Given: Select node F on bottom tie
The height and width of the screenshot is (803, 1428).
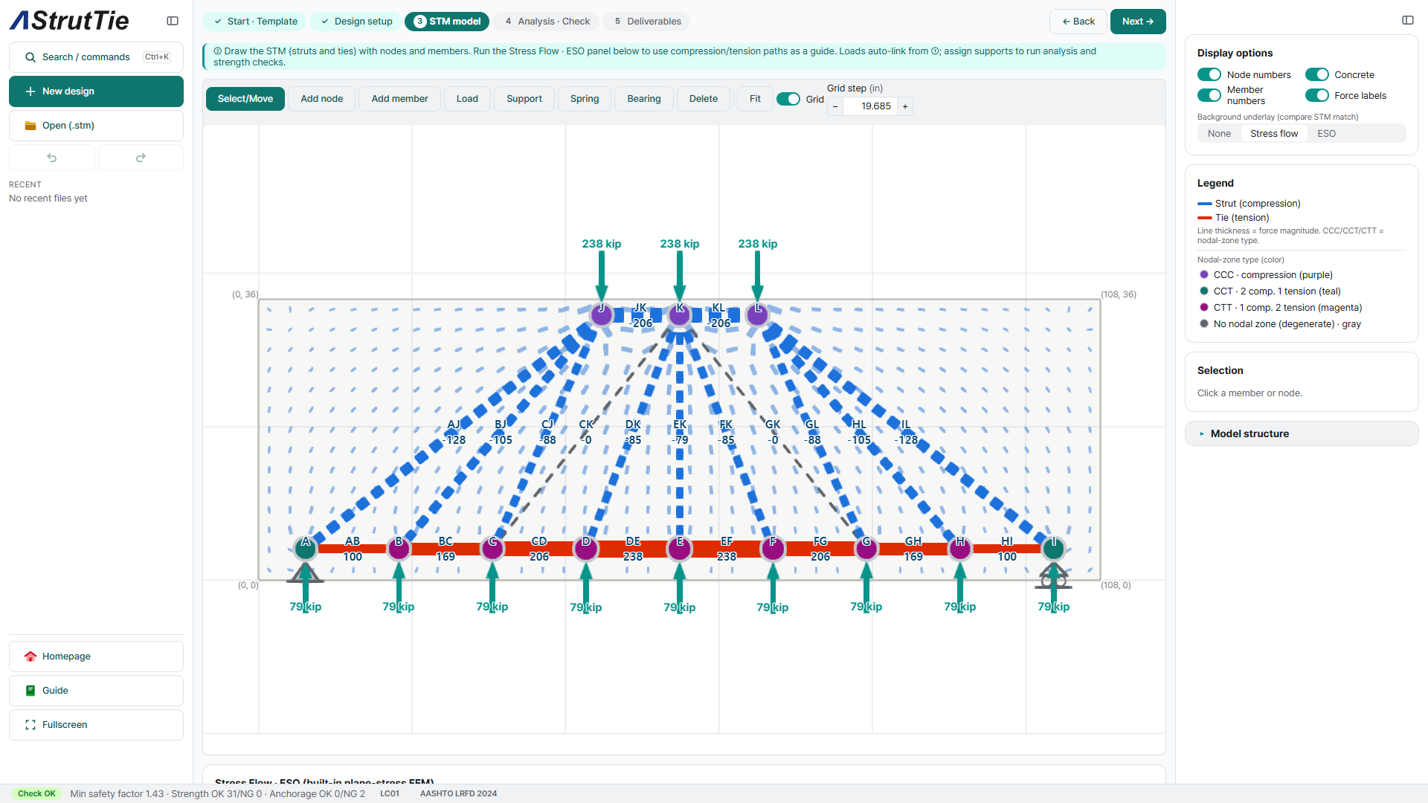Looking at the screenshot, I should pyautogui.click(x=773, y=549).
